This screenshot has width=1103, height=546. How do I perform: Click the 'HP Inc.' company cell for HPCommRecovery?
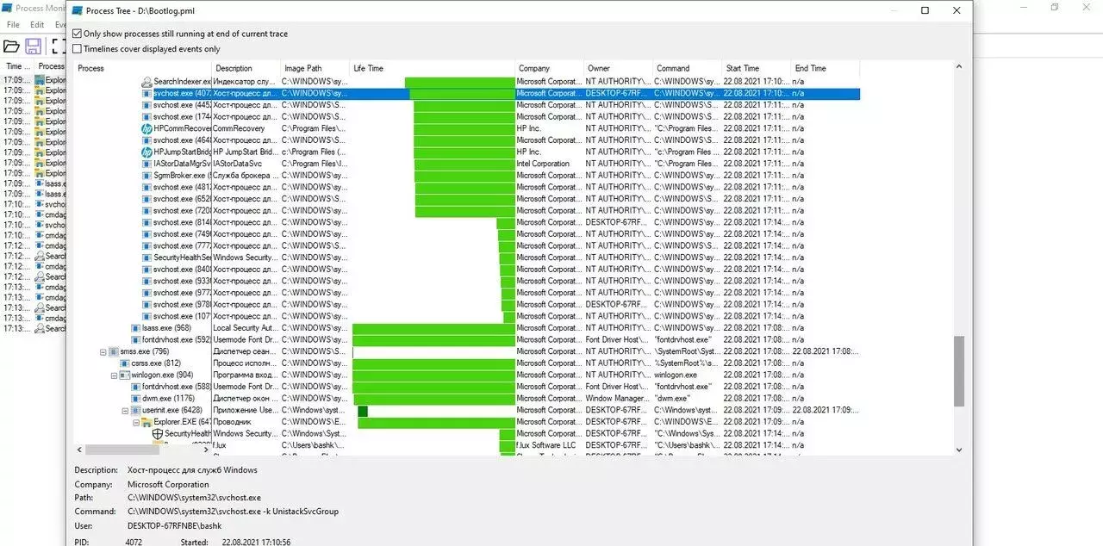[529, 128]
